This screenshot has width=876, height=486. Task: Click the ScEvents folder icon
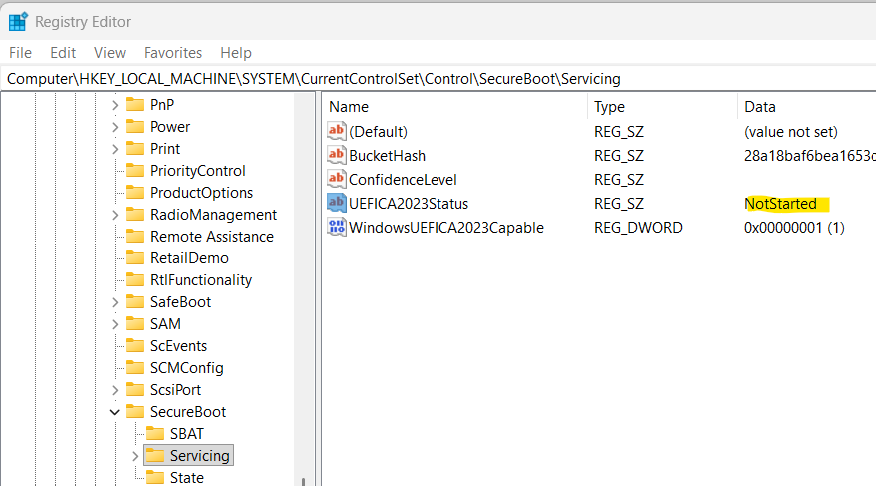(135, 345)
